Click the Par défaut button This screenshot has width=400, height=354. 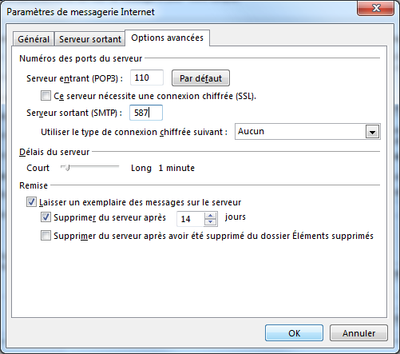(200, 78)
